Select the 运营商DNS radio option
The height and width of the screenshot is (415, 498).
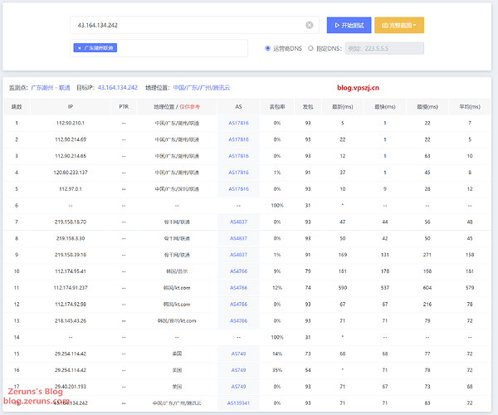pyautogui.click(x=267, y=48)
